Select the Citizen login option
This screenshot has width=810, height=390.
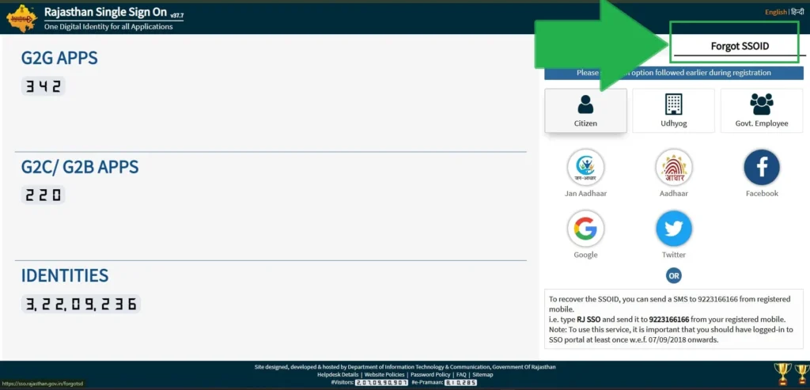pos(585,110)
